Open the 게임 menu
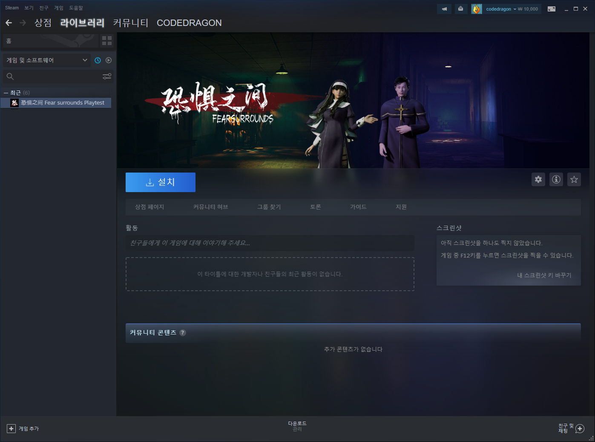 click(59, 8)
